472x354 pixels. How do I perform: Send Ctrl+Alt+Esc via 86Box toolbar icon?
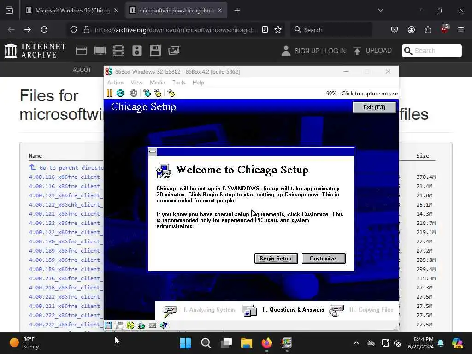(x=158, y=93)
